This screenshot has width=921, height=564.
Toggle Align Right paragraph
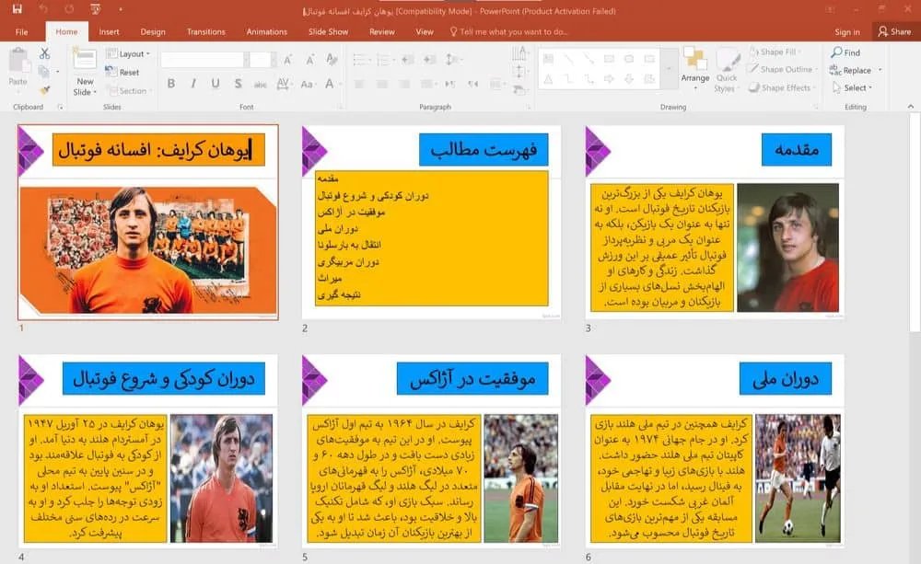click(x=404, y=84)
